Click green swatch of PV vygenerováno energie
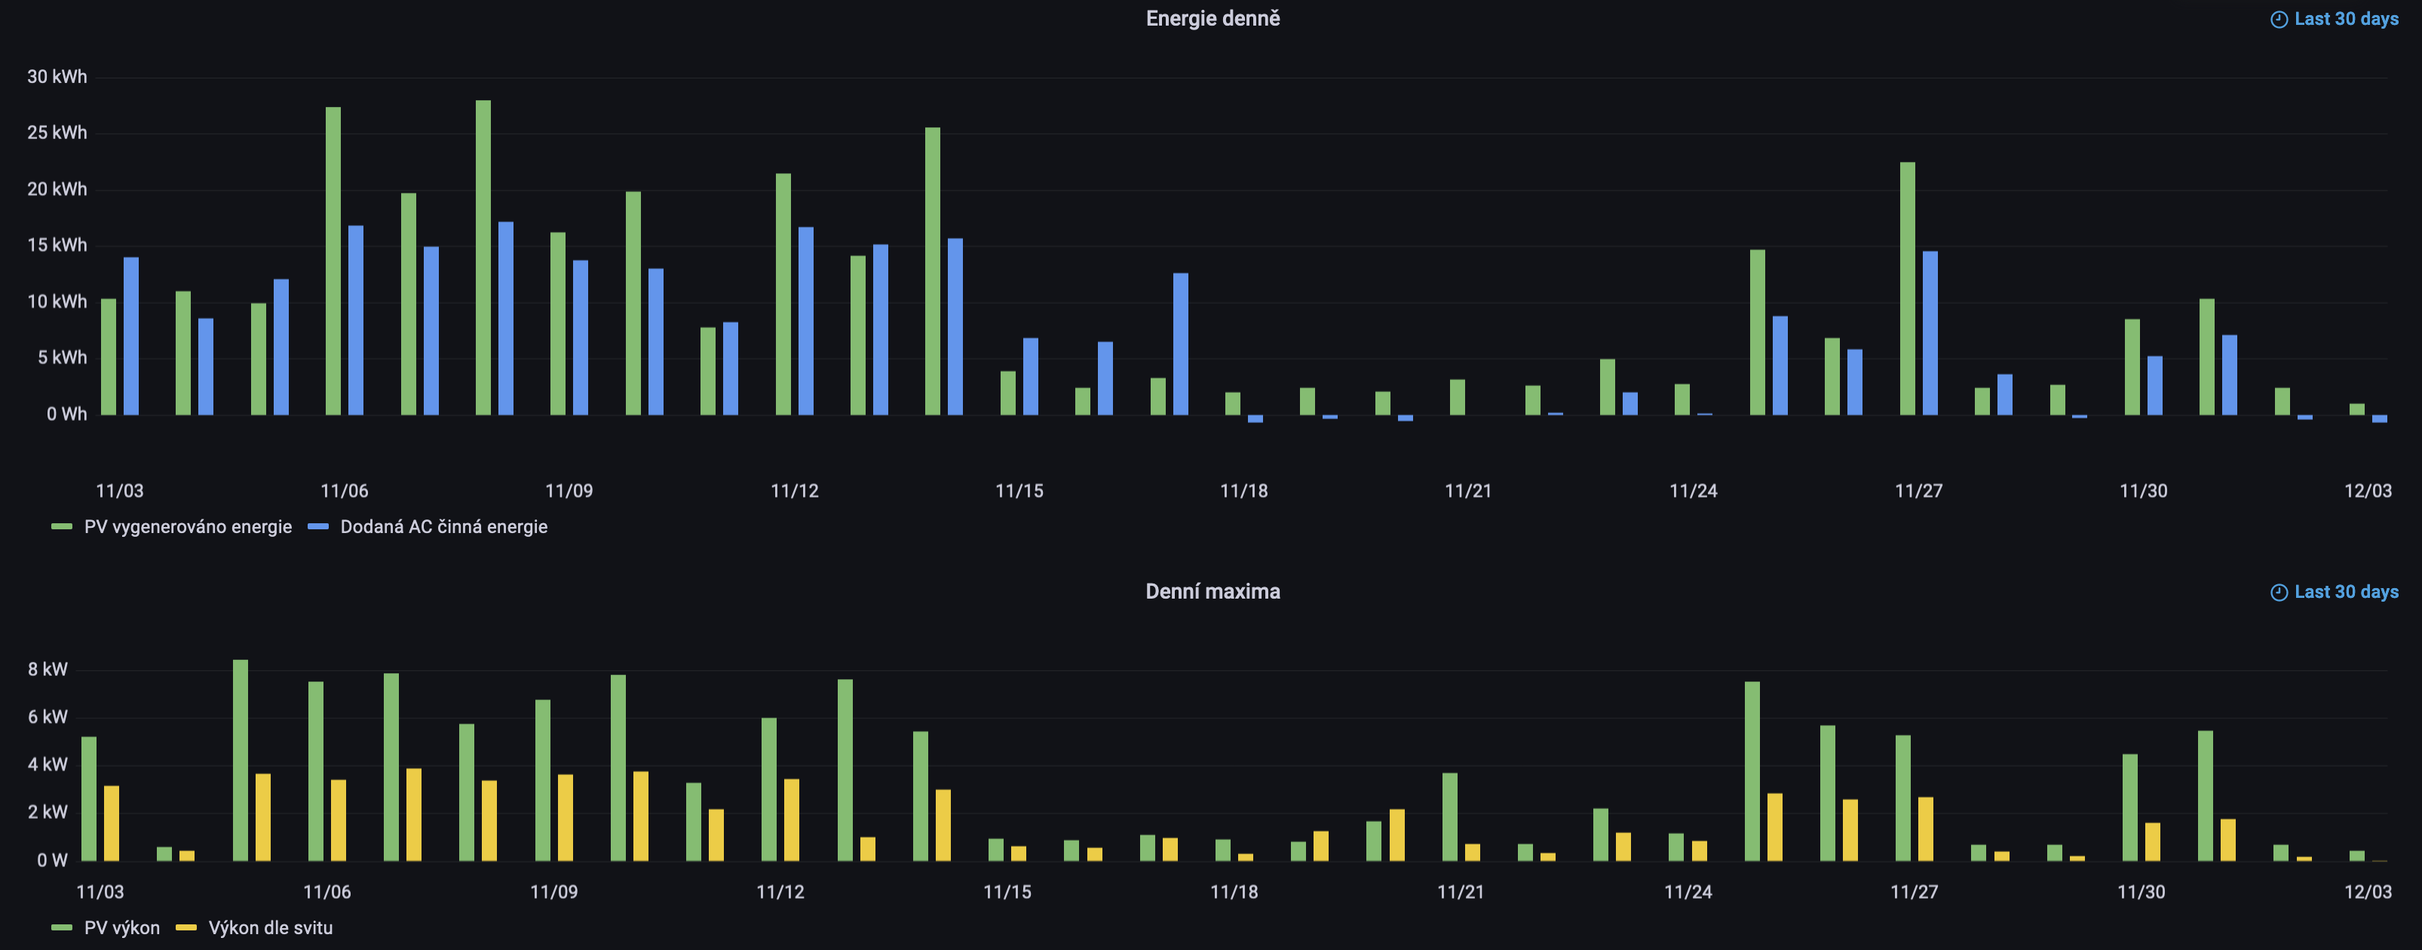Screen dimensions: 2422x950 point(62,527)
